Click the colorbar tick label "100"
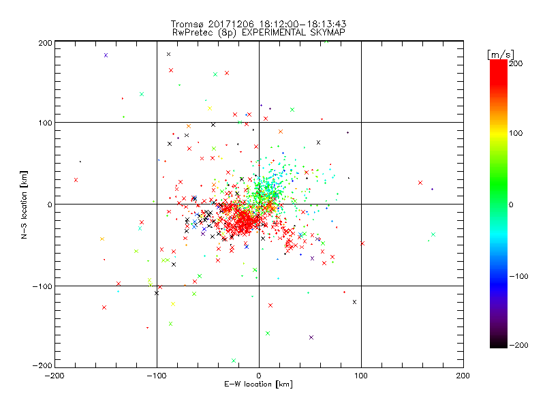The width and height of the screenshot is (545, 409). click(x=516, y=133)
